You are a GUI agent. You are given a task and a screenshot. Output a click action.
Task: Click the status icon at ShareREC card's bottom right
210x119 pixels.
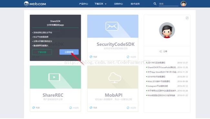(x=70, y=108)
